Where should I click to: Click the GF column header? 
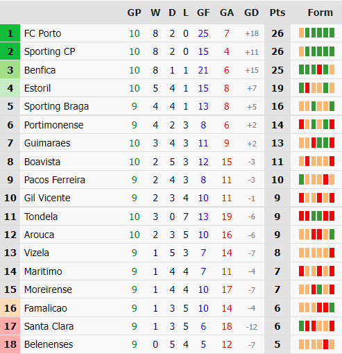[203, 12]
